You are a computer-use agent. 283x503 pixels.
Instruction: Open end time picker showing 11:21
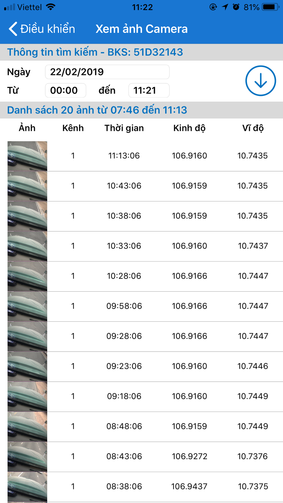[x=149, y=91]
